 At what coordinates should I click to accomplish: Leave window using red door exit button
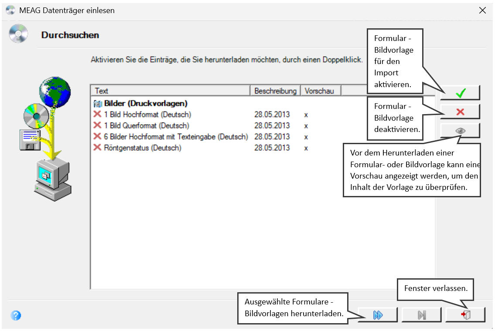465,314
